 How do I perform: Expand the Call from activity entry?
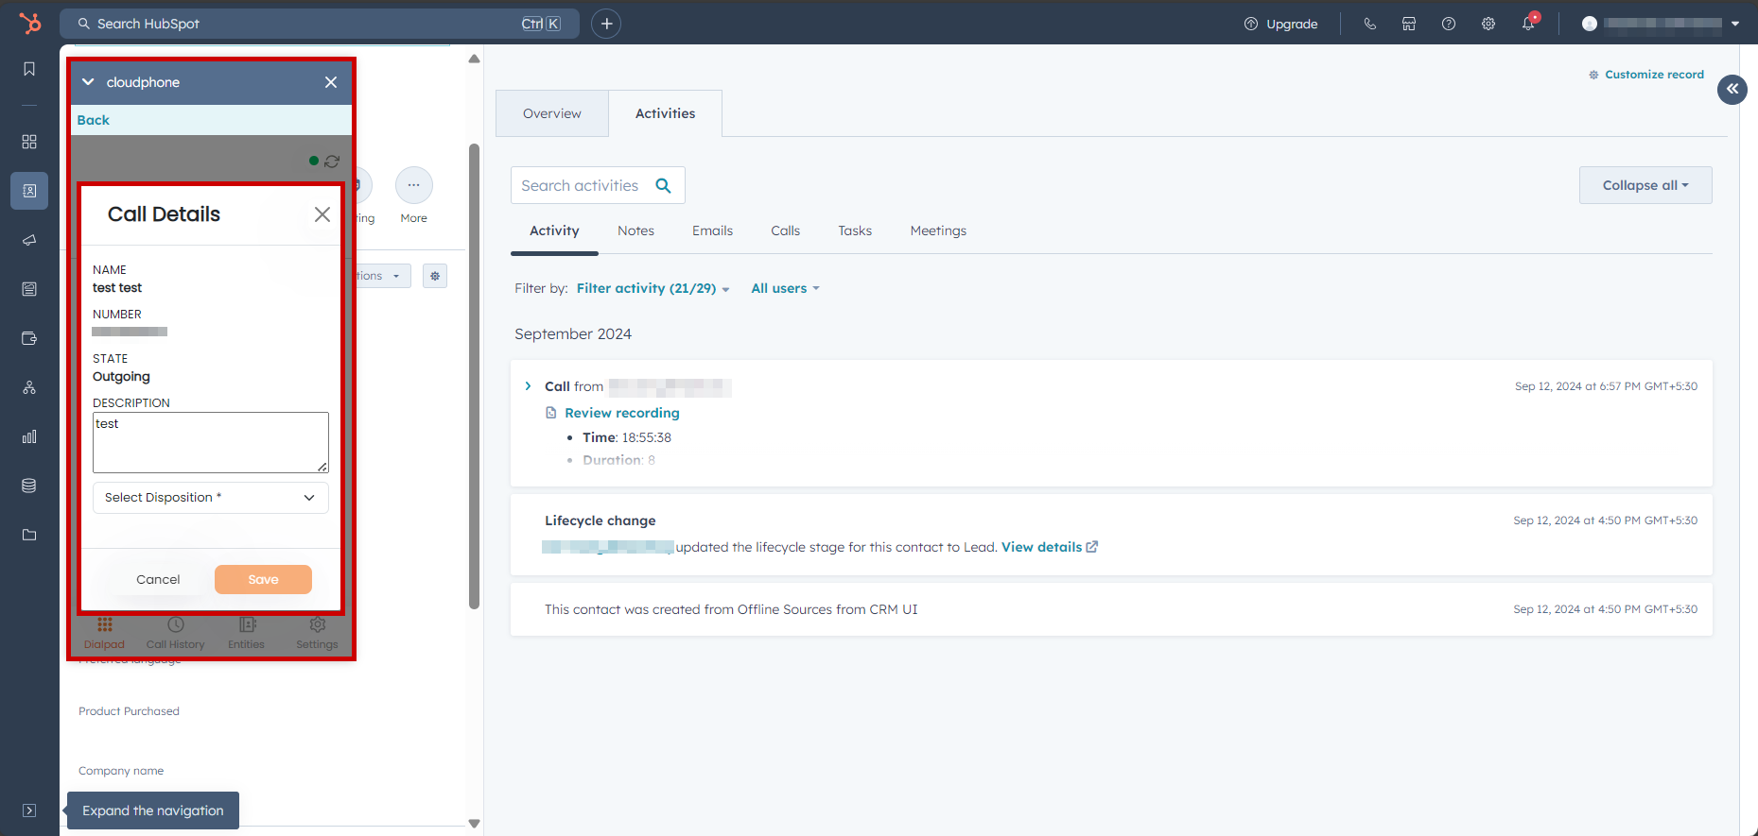[x=528, y=386]
